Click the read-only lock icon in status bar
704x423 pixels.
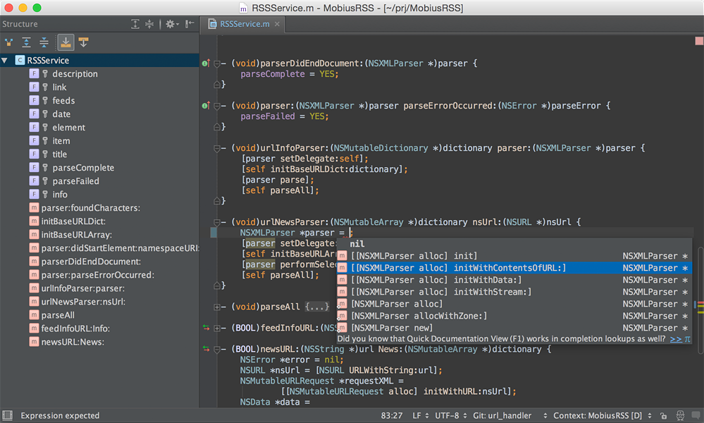664,416
